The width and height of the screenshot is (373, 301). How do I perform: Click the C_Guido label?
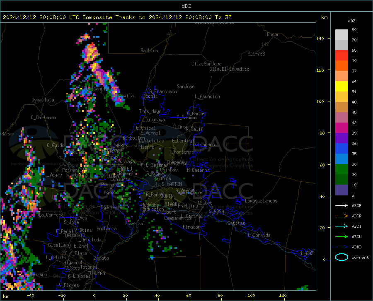[x=56, y=145]
